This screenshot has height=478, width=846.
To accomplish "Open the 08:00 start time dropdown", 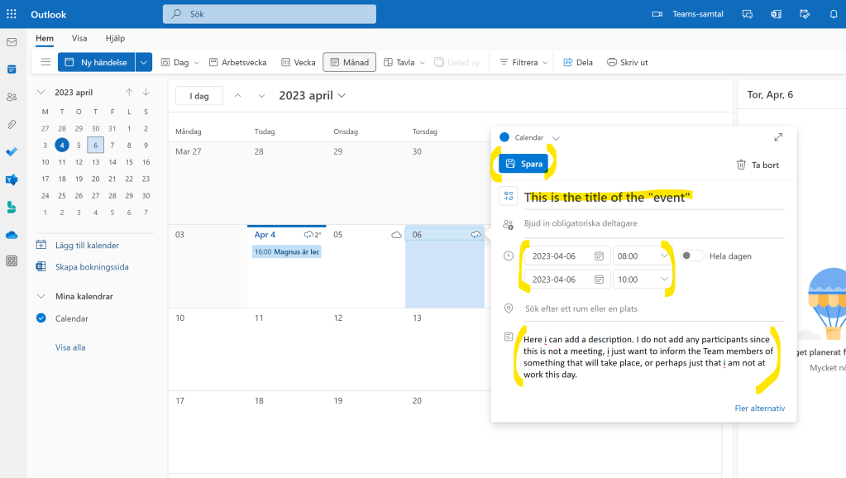I will [x=665, y=256].
